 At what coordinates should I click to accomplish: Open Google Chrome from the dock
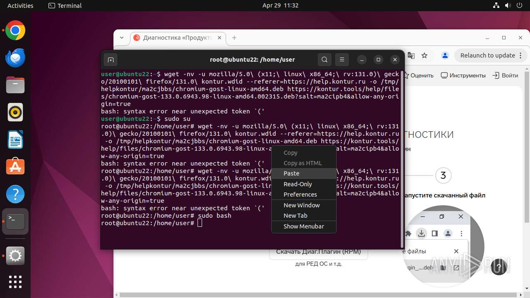(15, 31)
